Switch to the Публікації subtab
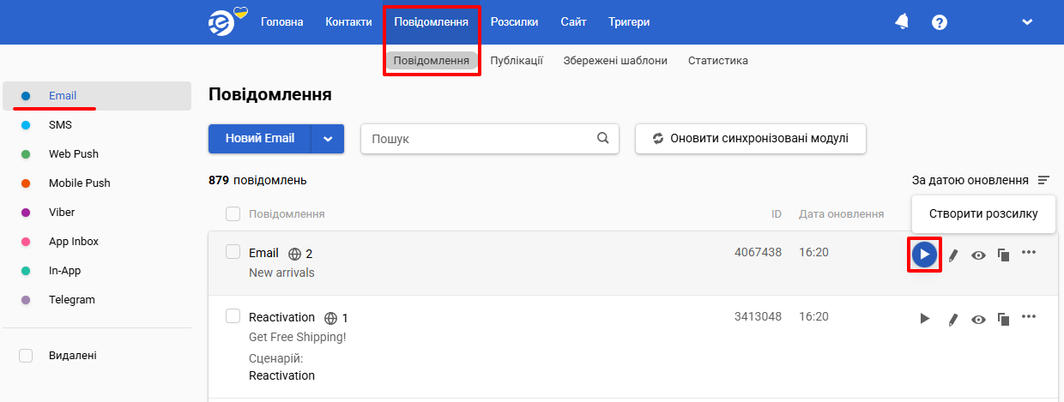 517,61
